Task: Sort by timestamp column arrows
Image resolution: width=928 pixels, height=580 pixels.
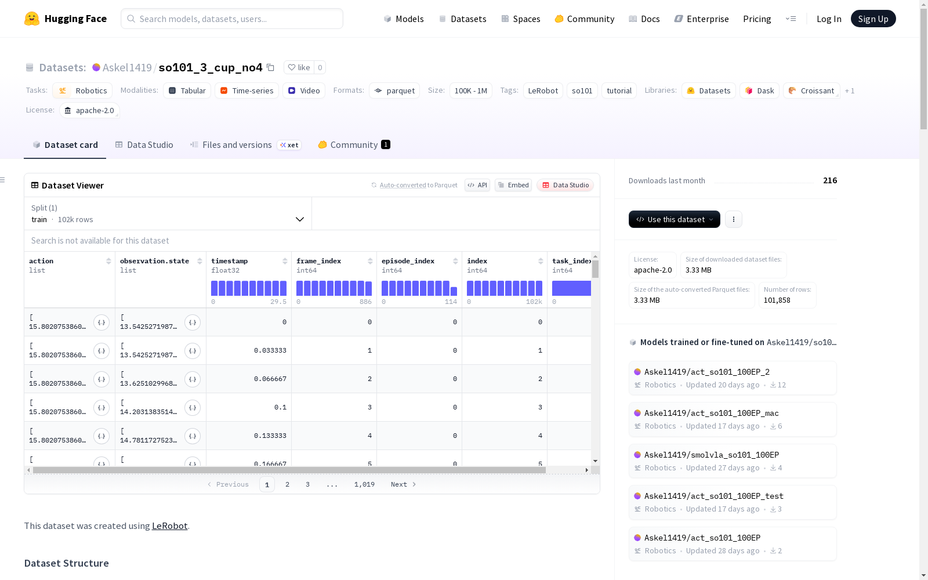Action: tap(285, 261)
